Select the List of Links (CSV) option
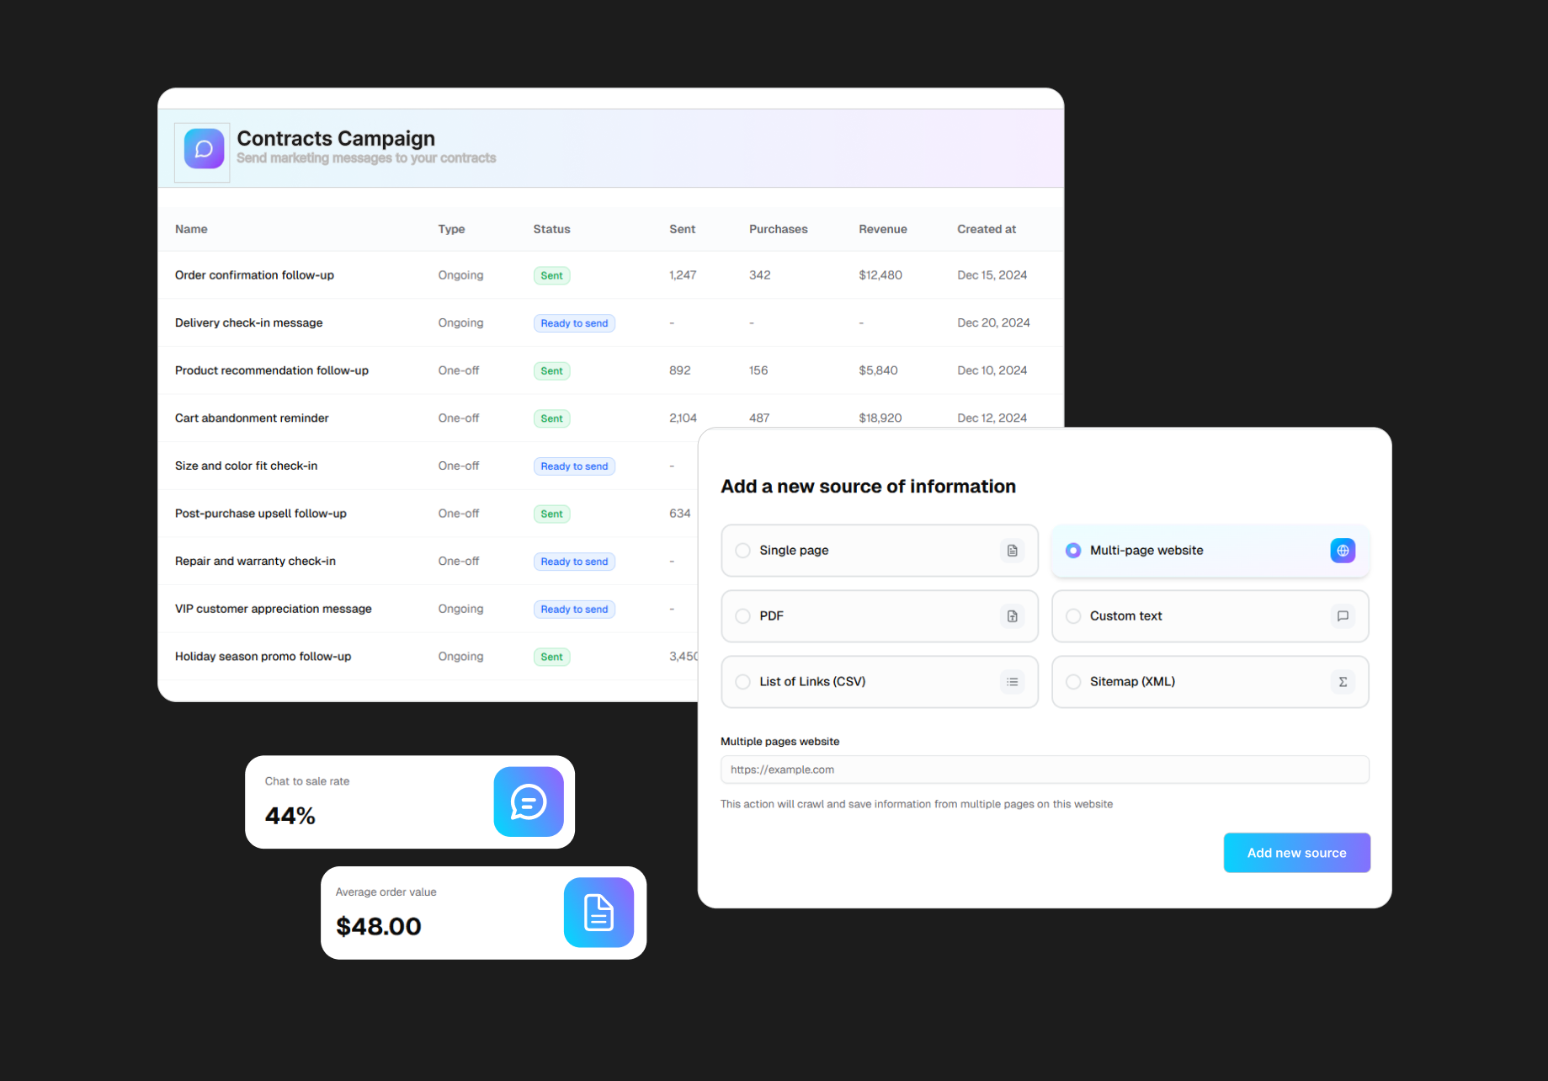Image resolution: width=1548 pixels, height=1081 pixels. pos(742,681)
